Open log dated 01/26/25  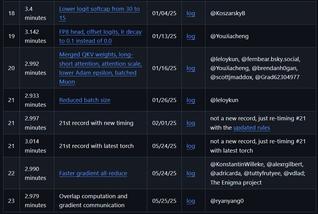click(190, 100)
